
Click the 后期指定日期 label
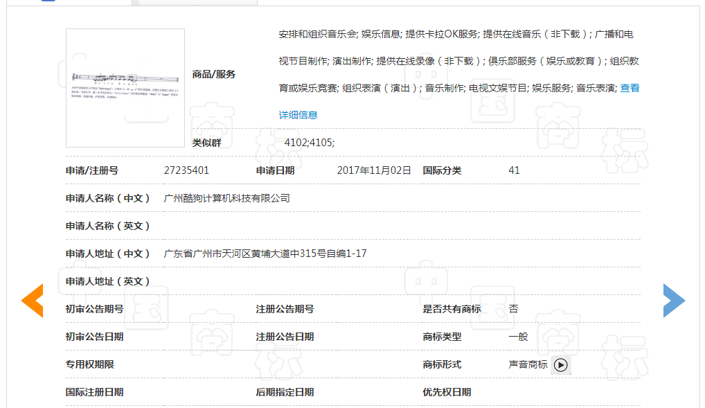click(x=285, y=392)
